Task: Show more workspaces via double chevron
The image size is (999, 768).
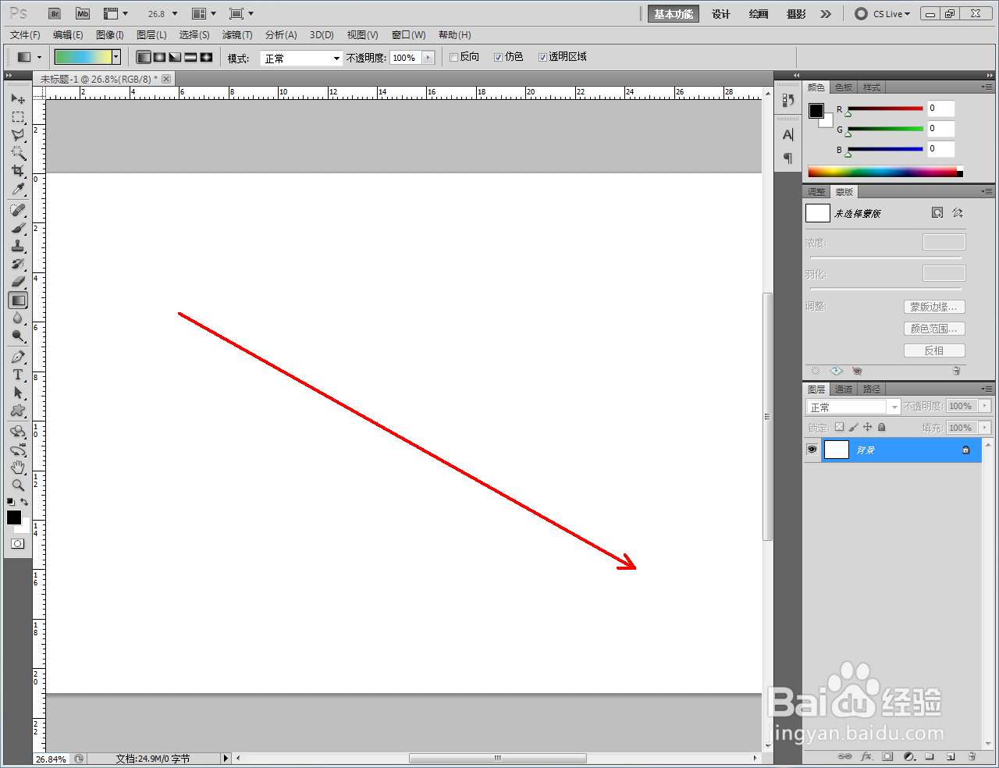Action: 826,14
